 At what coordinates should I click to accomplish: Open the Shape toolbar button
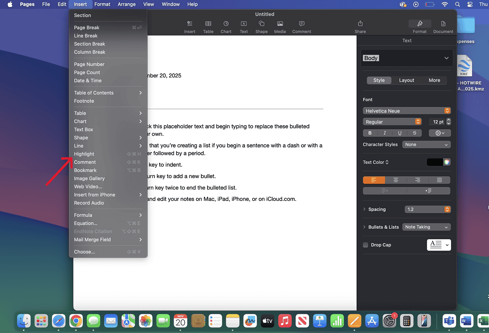[x=262, y=27]
